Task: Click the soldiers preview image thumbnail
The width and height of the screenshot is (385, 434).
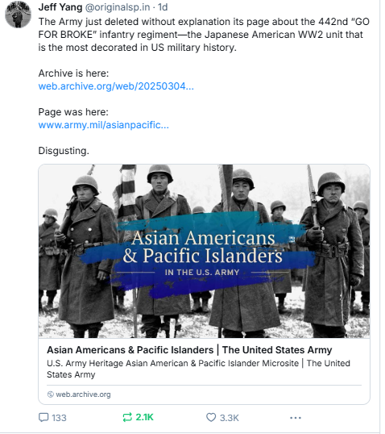Action: click(x=204, y=251)
